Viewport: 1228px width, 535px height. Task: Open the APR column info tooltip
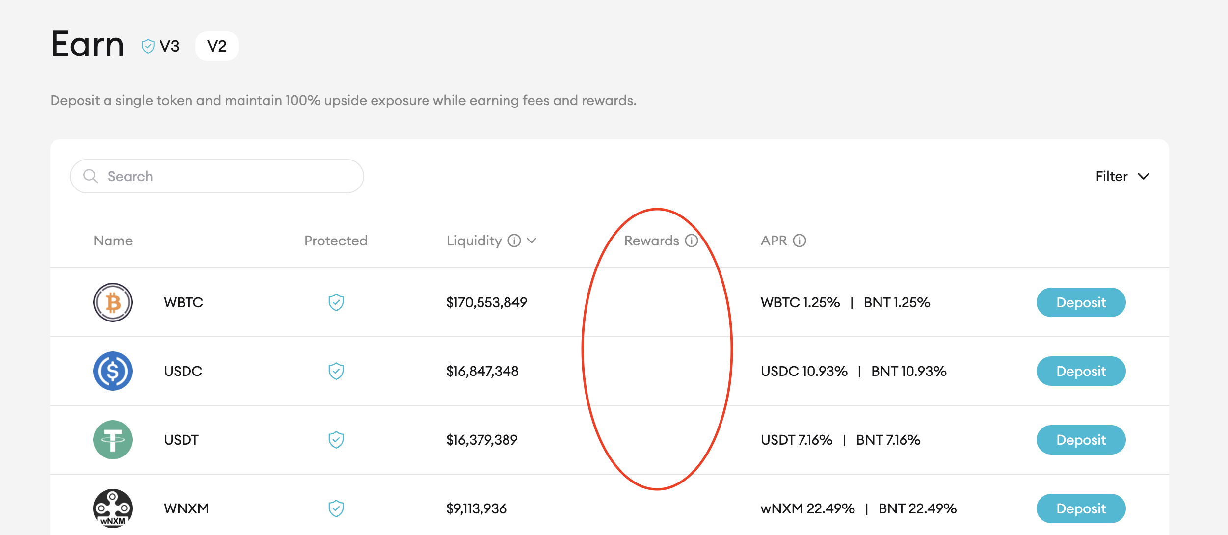[800, 241]
